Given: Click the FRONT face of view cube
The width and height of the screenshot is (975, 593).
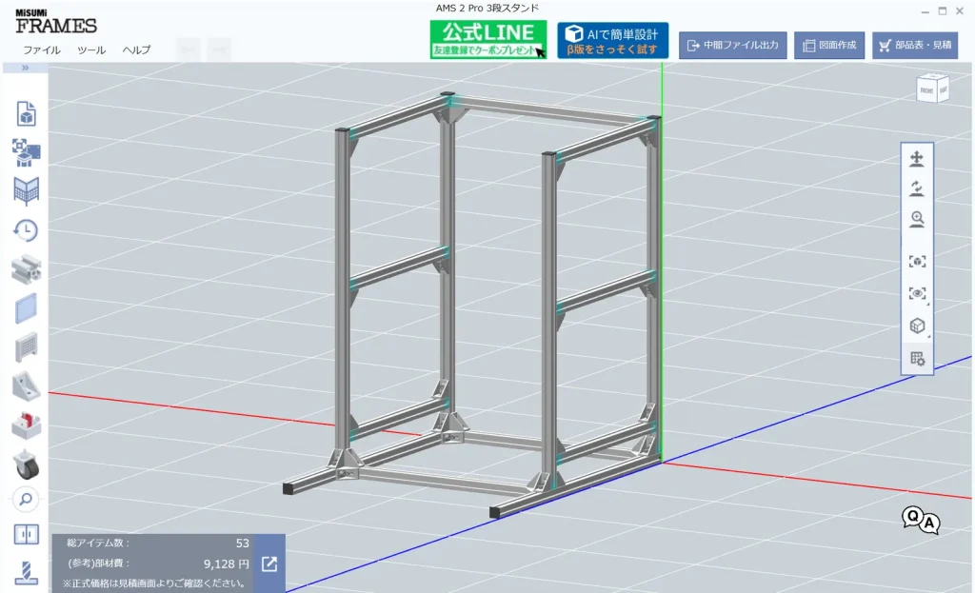Looking at the screenshot, I should point(925,90).
